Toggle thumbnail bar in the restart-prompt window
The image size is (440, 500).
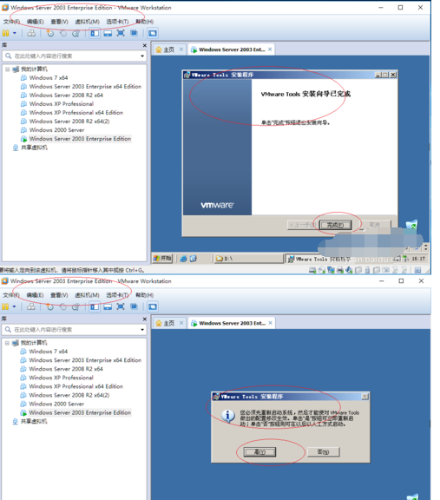[x=108, y=306]
